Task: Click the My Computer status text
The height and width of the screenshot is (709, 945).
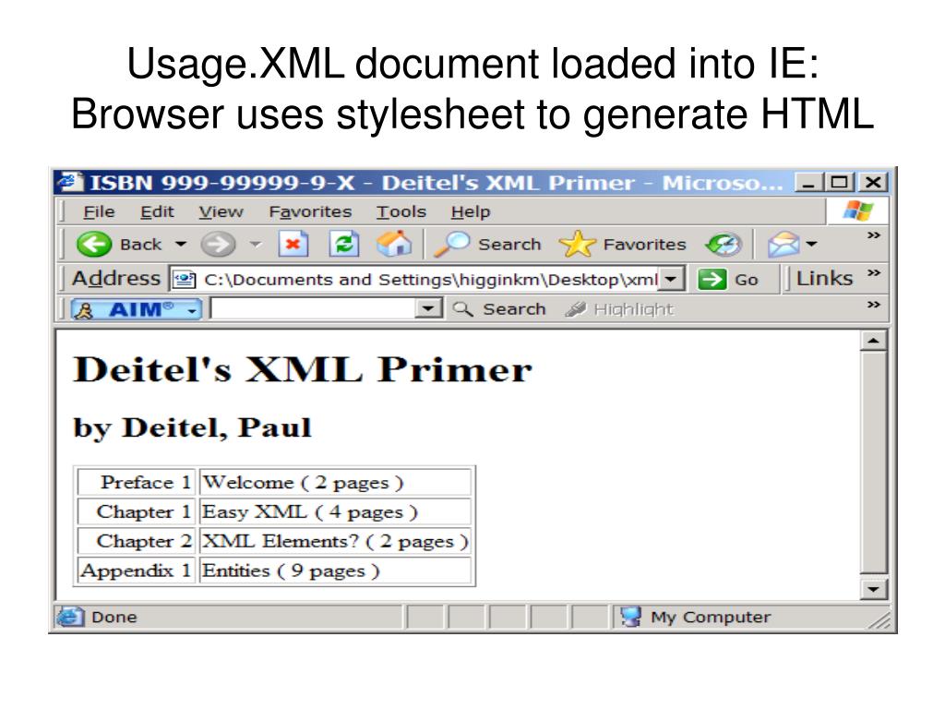Action: point(711,618)
